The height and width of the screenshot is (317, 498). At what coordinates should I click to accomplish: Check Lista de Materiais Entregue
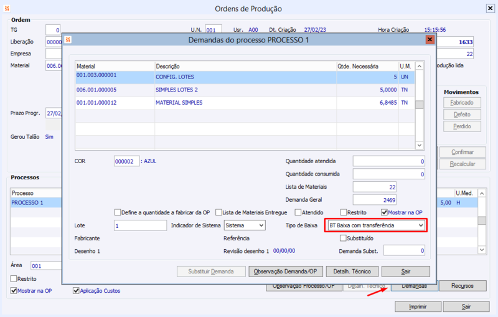218,212
